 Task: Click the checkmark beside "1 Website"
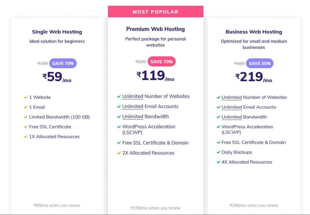[x=26, y=97]
